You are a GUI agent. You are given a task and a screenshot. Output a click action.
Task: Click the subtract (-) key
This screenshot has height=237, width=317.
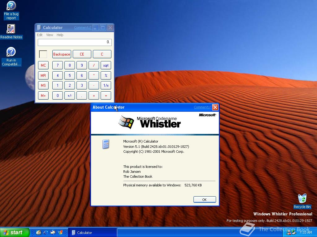(x=94, y=85)
